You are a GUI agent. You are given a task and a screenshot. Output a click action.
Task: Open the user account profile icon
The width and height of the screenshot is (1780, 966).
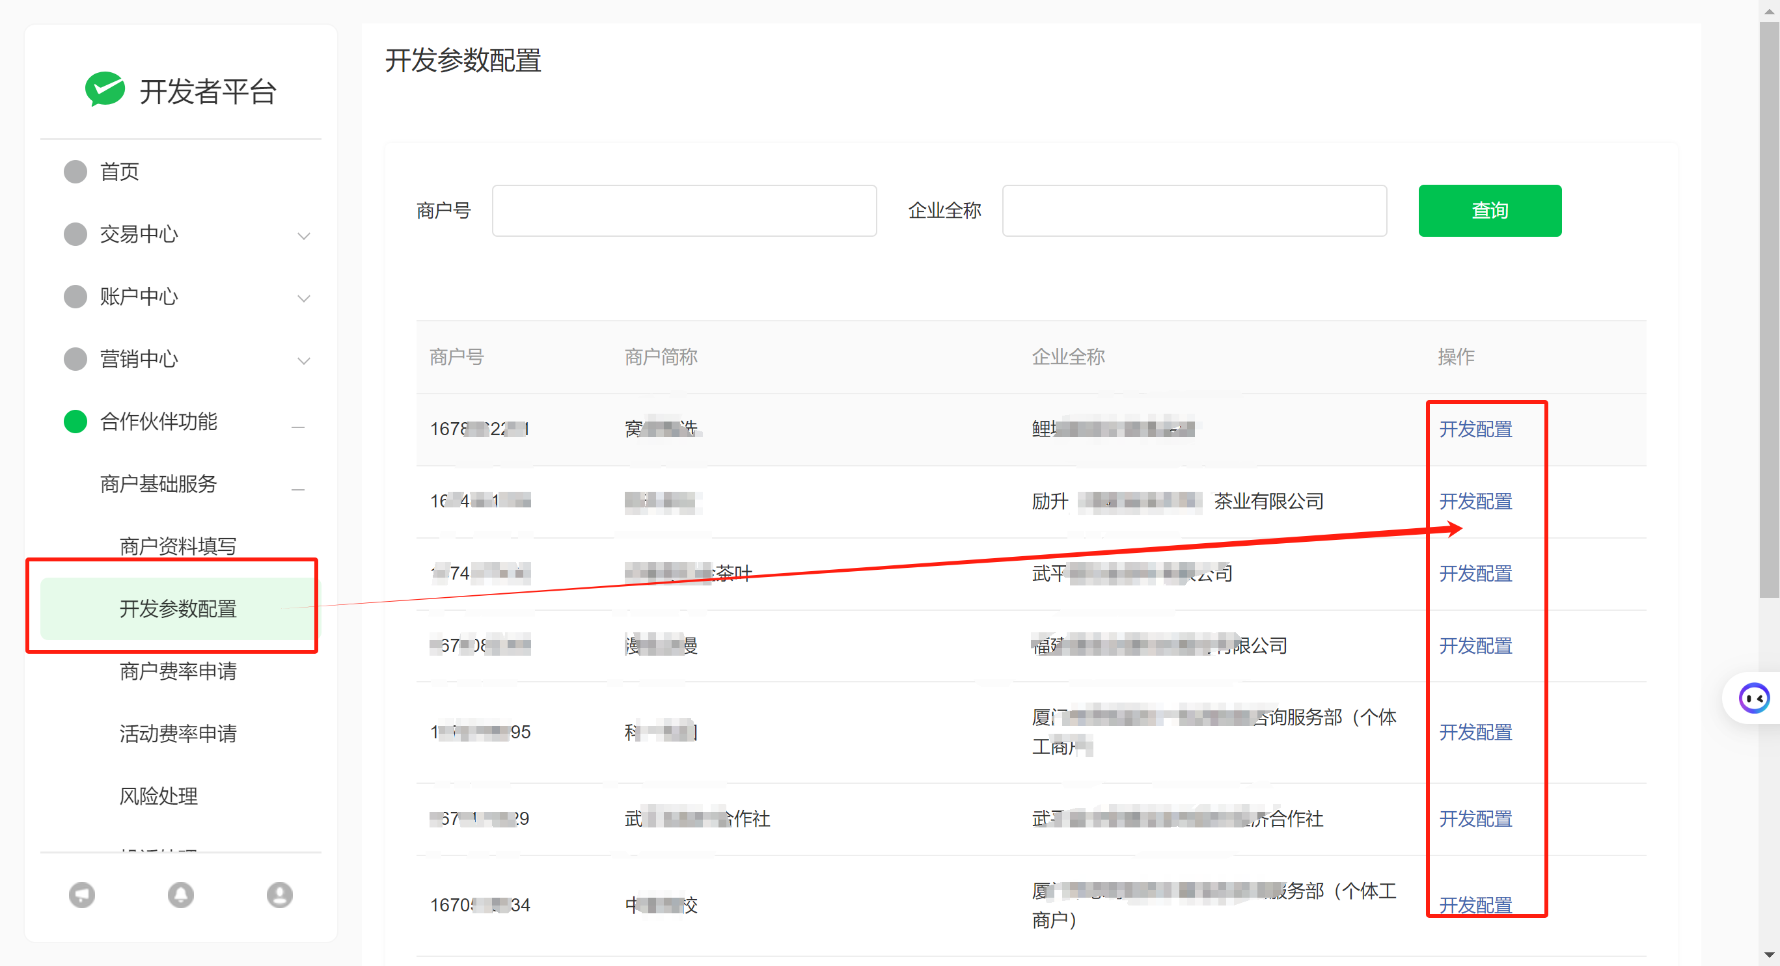(x=279, y=895)
